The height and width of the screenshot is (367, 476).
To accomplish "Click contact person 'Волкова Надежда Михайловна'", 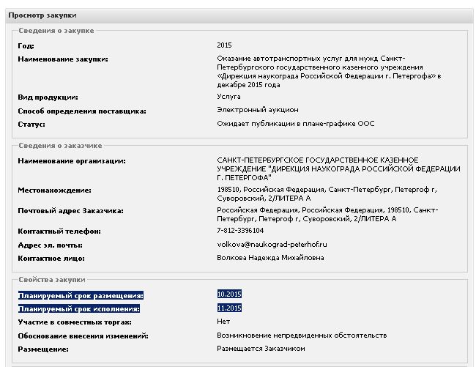I will coord(270,258).
